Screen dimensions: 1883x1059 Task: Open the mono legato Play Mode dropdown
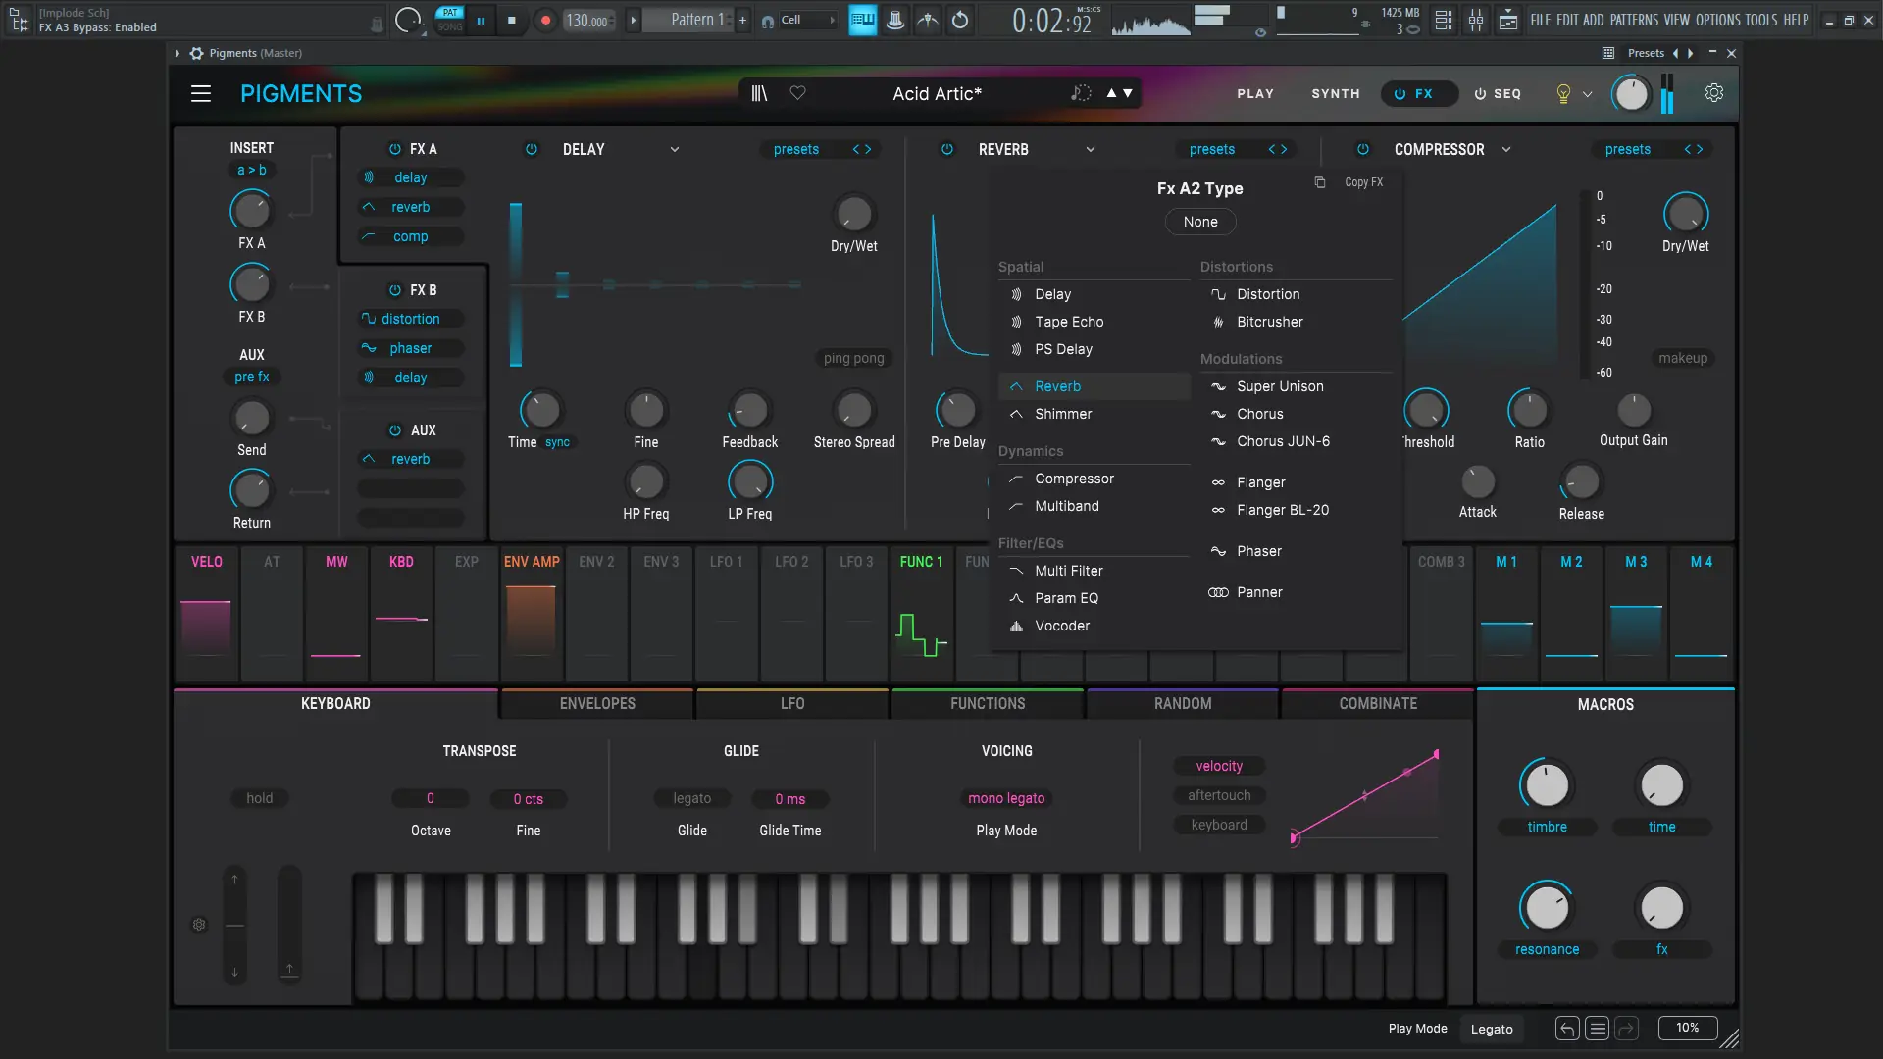coord(1006,798)
